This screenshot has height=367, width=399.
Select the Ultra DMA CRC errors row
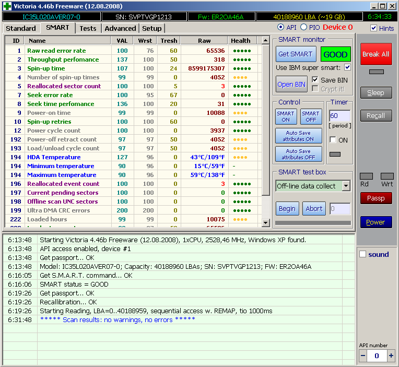click(133, 210)
